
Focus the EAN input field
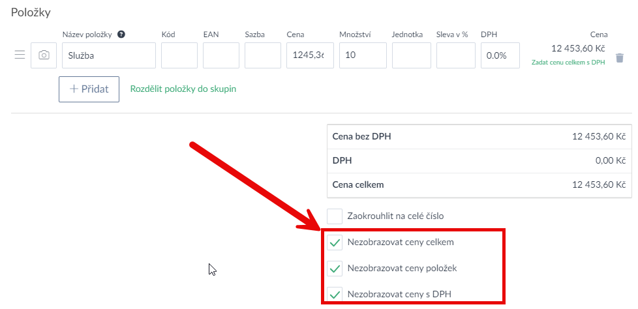click(221, 55)
